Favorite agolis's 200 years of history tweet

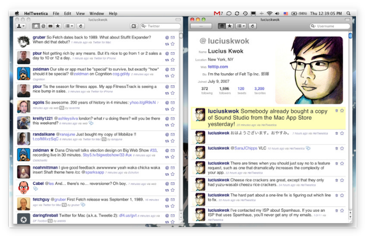click(172, 109)
